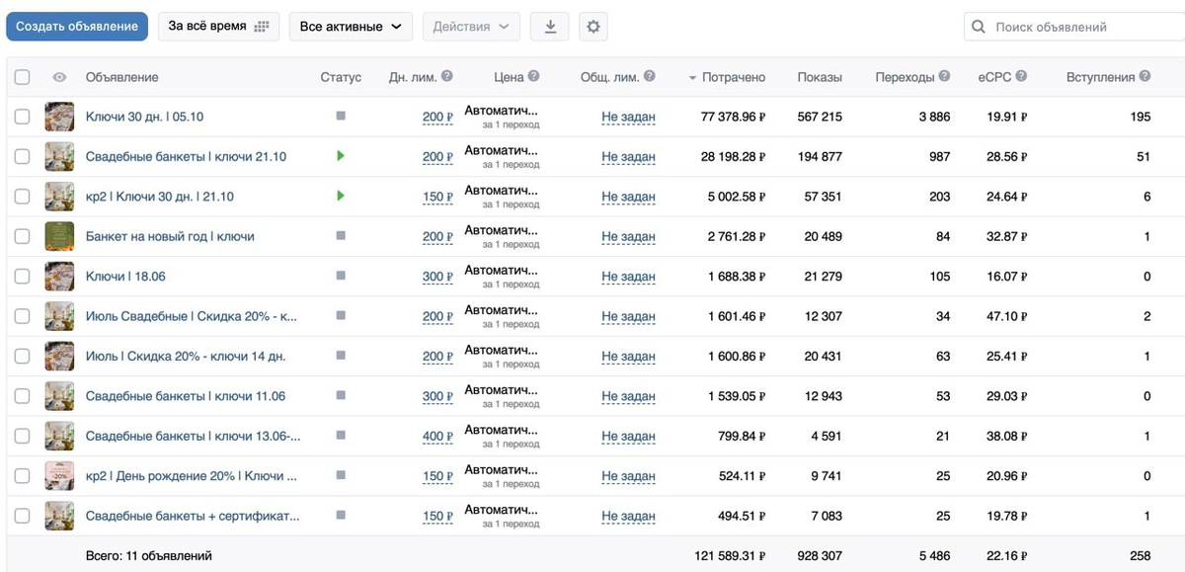Open ad Ключи 30 дн. | 05.10
Viewport: 1185px width, 572px height.
coord(144,117)
